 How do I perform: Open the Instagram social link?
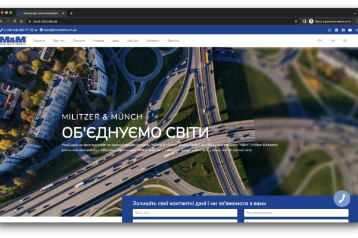pyautogui.click(x=329, y=30)
